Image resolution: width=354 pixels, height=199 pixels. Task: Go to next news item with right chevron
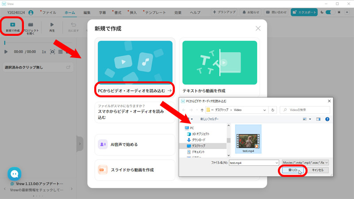(x=72, y=189)
